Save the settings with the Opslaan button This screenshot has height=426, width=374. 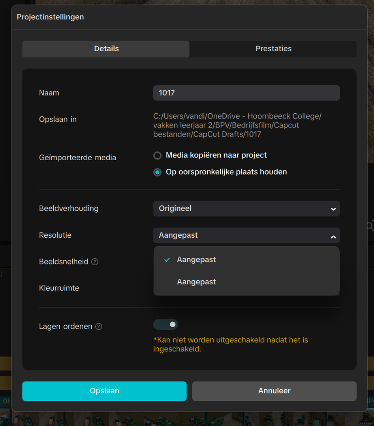[x=104, y=391]
